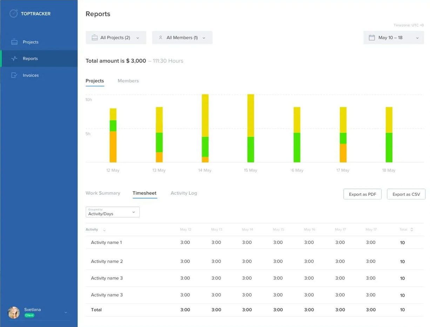Expand the user menu chevron next to Svetlana

click(x=66, y=312)
